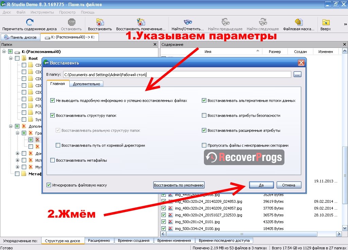The height and width of the screenshot is (250, 348).
Task: Expand the Док... tree node
Action: 18,153
